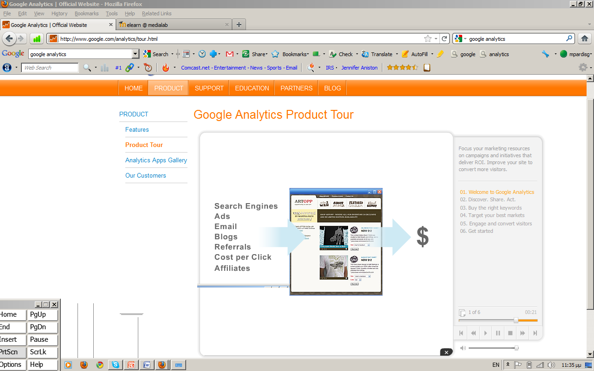Click the gear icon on the Ask toolbar
Image resolution: width=594 pixels, height=371 pixels.
coord(583,68)
